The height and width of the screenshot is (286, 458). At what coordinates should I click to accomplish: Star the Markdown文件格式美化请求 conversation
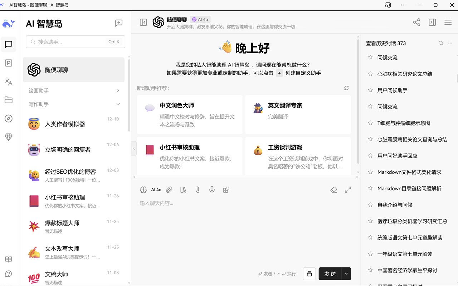(370, 172)
